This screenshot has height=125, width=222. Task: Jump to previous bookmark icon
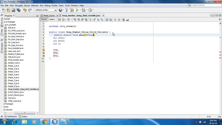click(94, 19)
